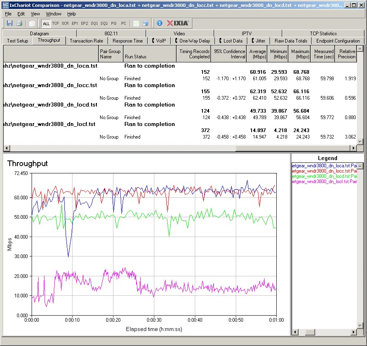The width and height of the screenshot is (367, 346).
Task: Click the Relative Precision column header
Action: point(346,54)
